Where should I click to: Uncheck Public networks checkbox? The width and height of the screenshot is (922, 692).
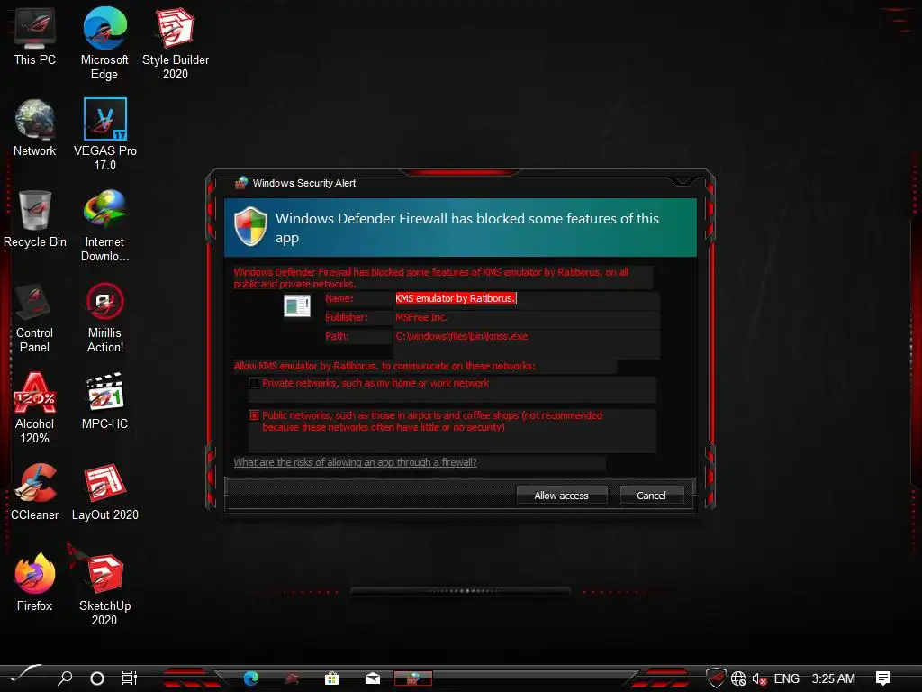pos(254,415)
